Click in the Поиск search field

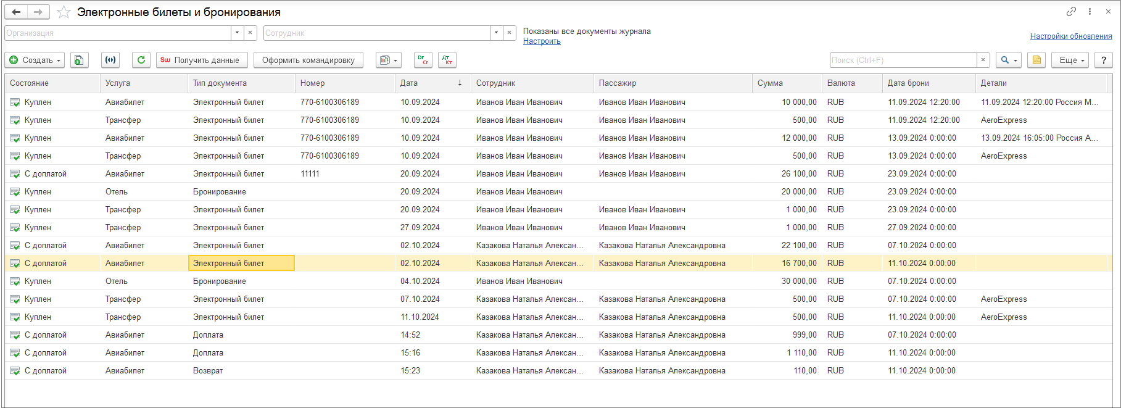(x=903, y=60)
